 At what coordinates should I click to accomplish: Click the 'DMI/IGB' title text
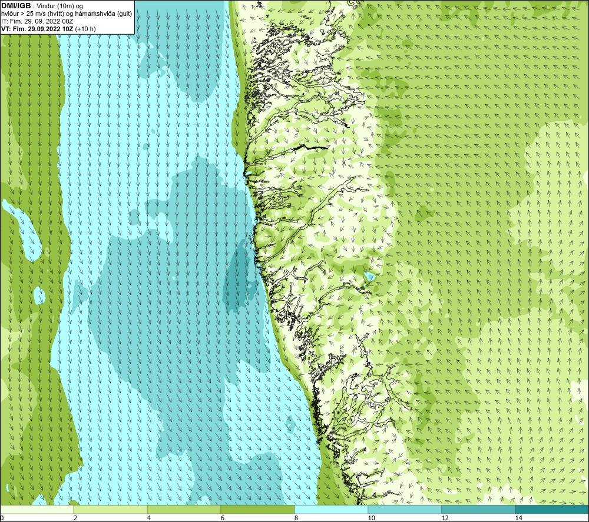(16, 6)
